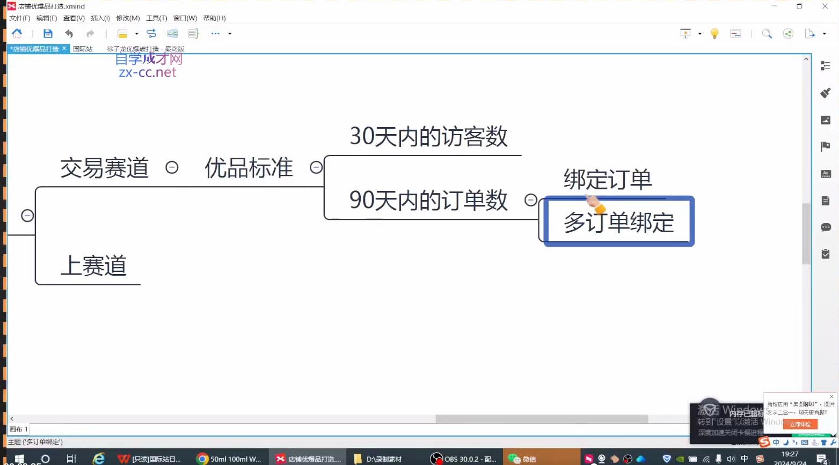The image size is (839, 465).
Task: Open the Task Info clipboard panel
Action: tap(825, 254)
